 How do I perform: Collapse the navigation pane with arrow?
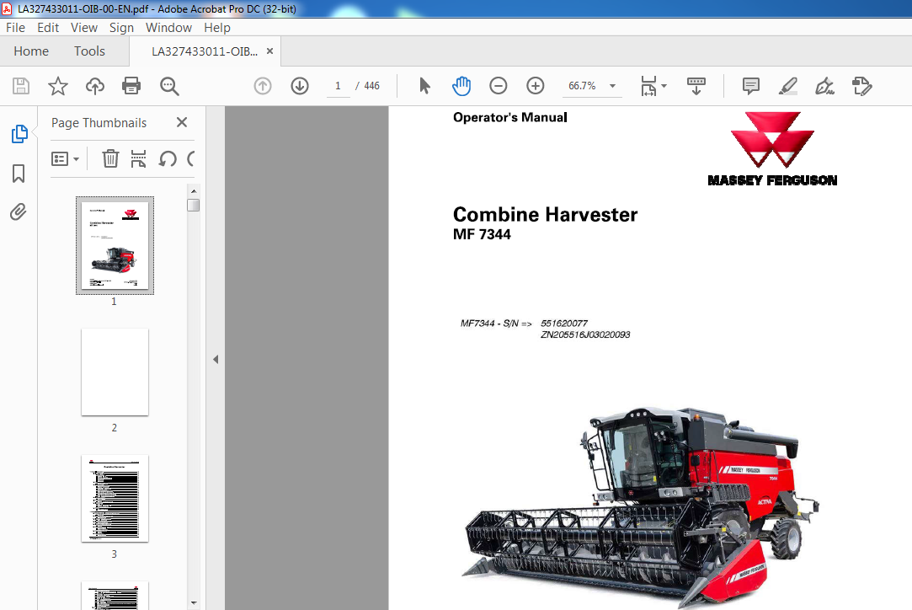[216, 359]
